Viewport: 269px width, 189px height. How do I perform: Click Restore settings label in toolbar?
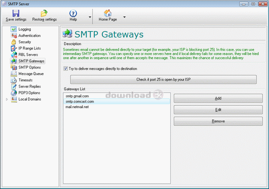pyautogui.click(x=44, y=19)
